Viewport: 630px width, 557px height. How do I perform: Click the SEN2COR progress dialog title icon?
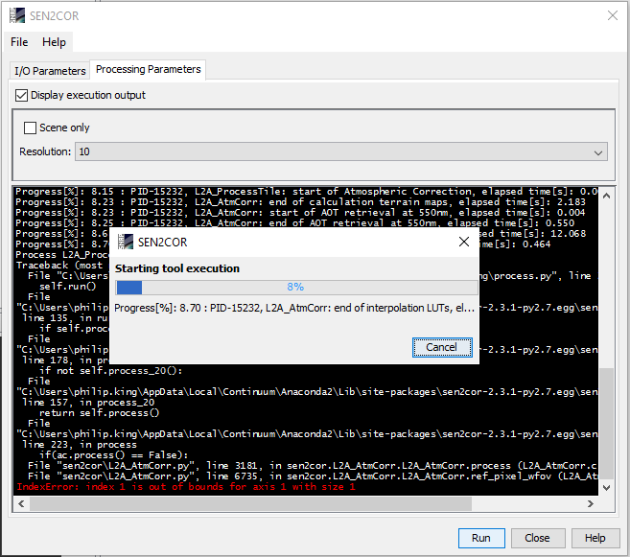[x=126, y=242]
